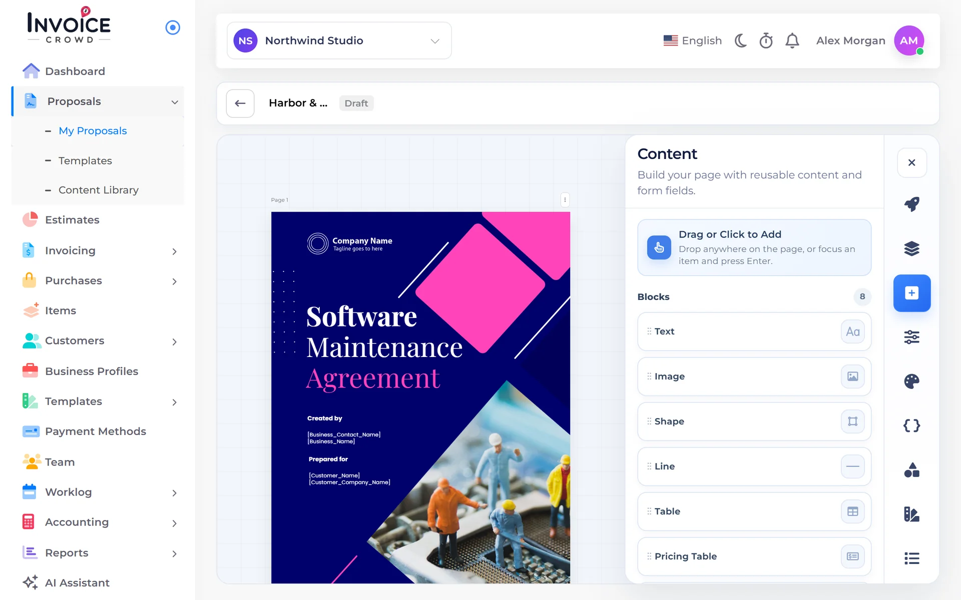The height and width of the screenshot is (600, 961).
Task: Click the Draft status badge
Action: coord(356,103)
